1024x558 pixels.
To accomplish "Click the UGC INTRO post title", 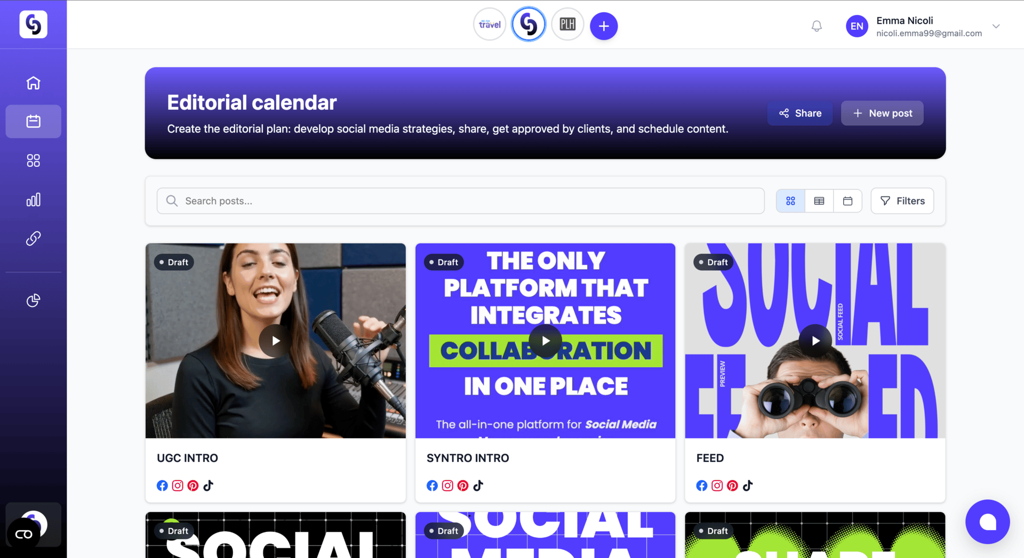I will [187, 458].
